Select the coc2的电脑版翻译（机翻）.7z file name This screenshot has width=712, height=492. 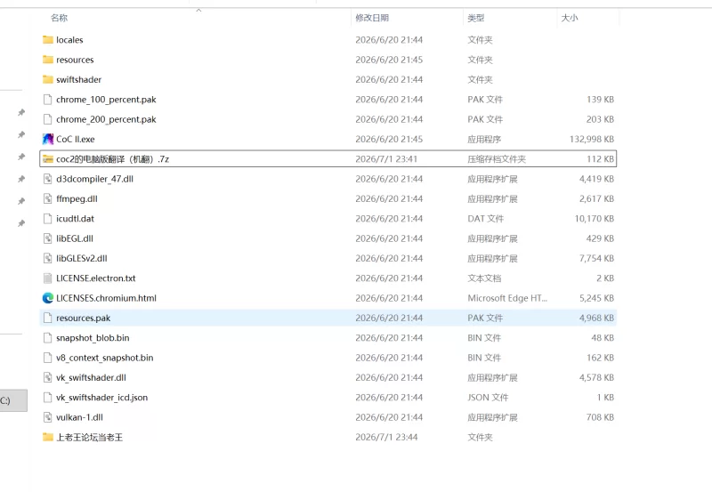click(113, 159)
